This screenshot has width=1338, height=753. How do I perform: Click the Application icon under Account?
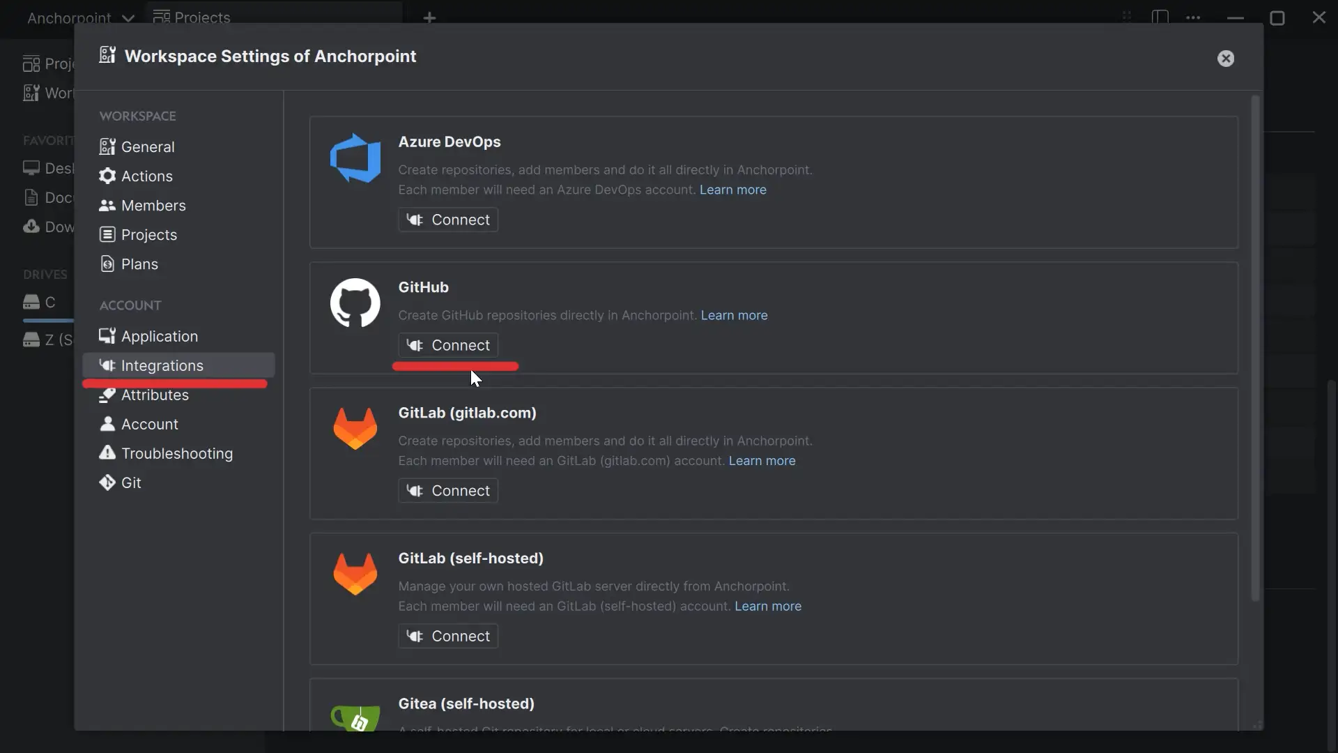pyautogui.click(x=107, y=336)
